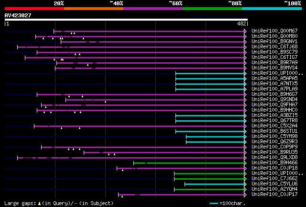
Task: Open the UniRef100_A7PLA9 hit label
Action: [274, 89]
